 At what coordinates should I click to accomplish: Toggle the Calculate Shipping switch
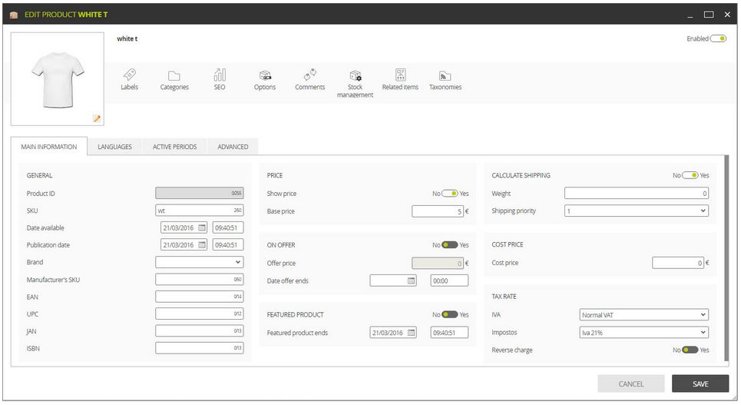pos(690,175)
